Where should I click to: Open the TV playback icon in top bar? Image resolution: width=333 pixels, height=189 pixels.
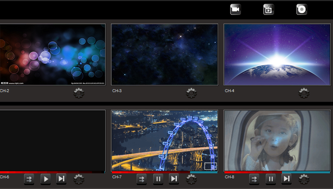point(268,9)
